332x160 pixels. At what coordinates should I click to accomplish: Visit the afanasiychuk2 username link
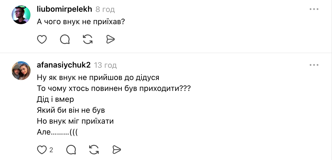point(64,65)
